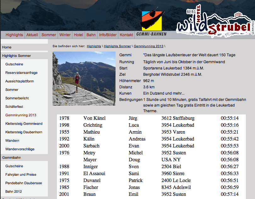Select Klettersteig Daubenhorn in the sidebar

pyautogui.click(x=24, y=132)
